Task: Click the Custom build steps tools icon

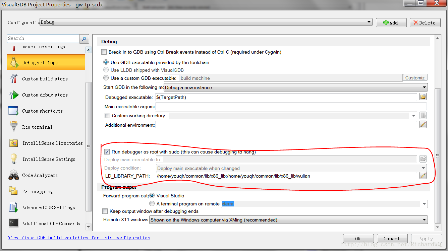Action: (14, 79)
